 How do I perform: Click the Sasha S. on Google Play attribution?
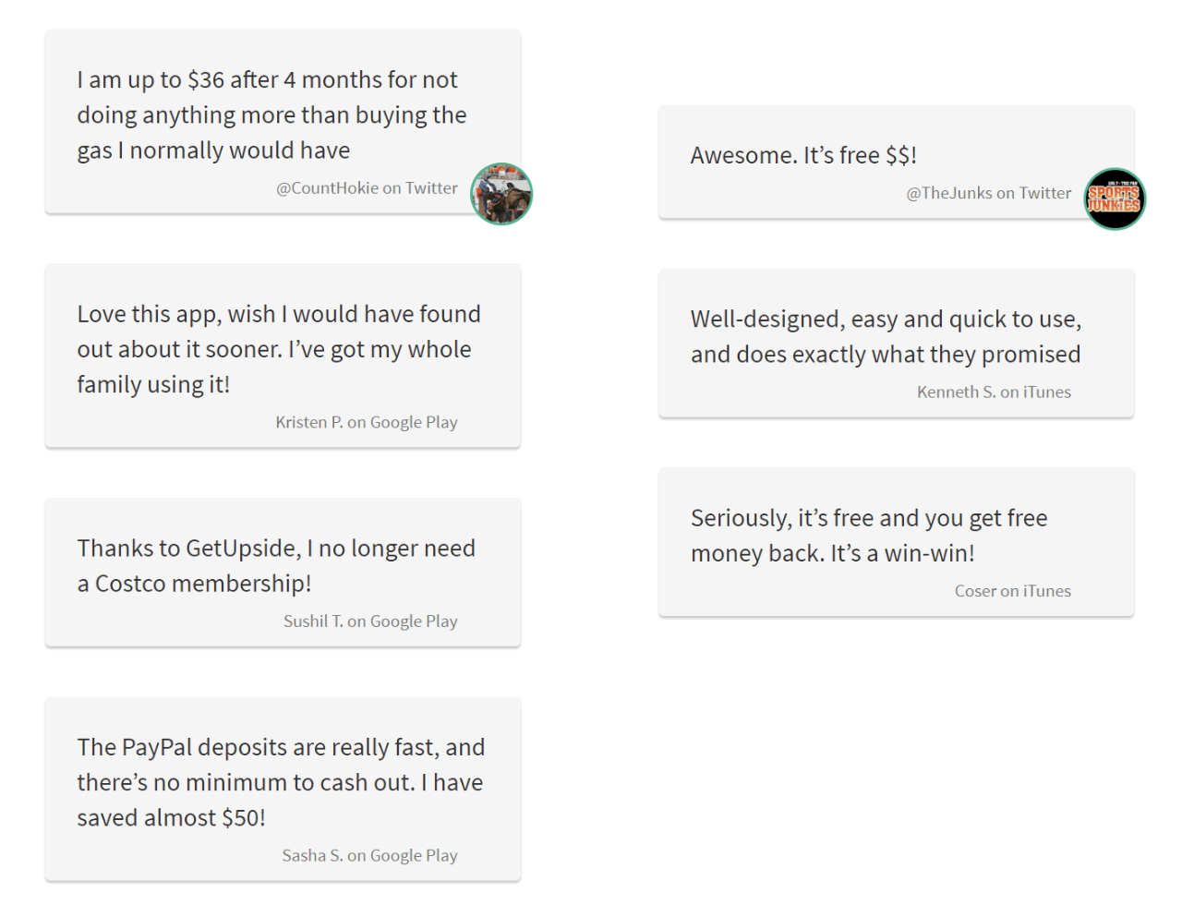(x=369, y=855)
